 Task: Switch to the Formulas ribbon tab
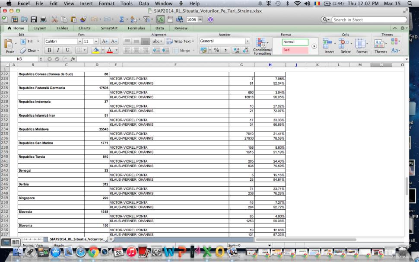pos(136,28)
